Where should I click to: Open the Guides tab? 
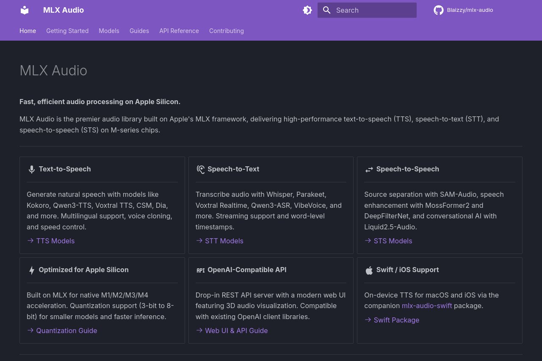[139, 31]
